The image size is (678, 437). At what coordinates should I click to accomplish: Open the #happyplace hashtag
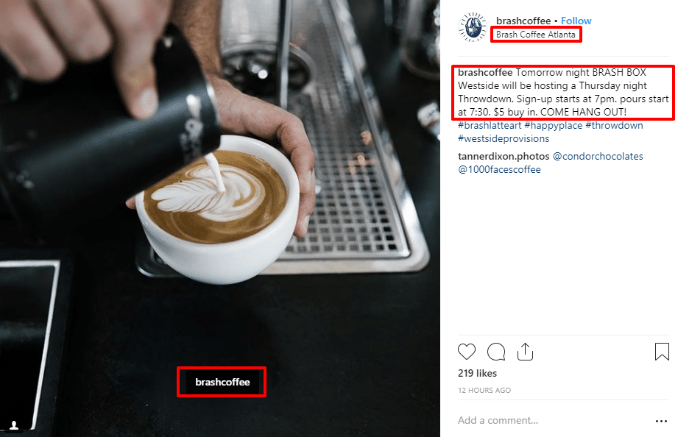(x=554, y=125)
